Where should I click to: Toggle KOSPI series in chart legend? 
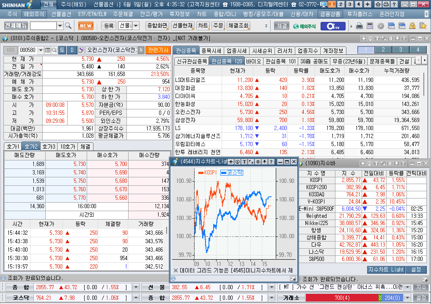(207, 172)
